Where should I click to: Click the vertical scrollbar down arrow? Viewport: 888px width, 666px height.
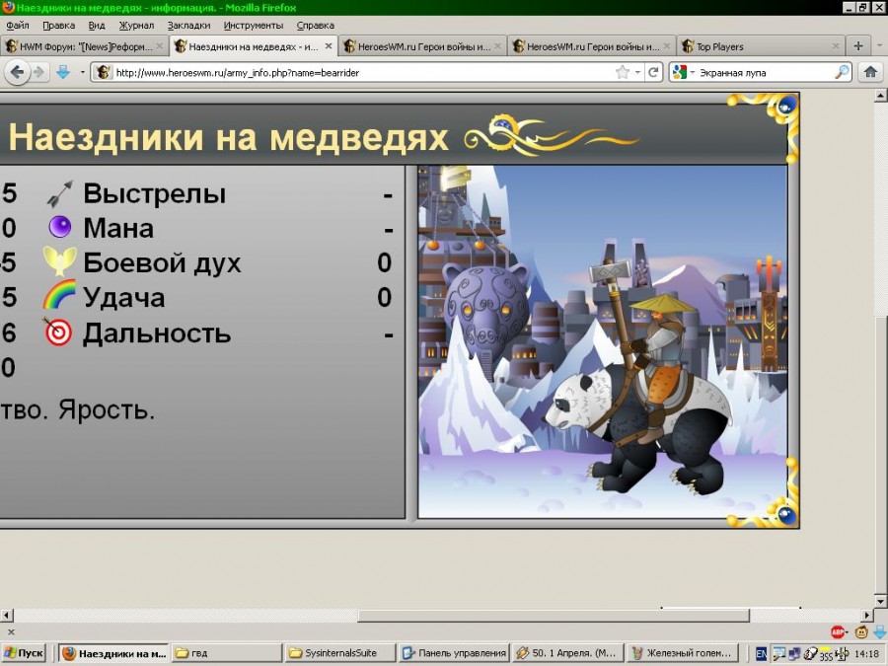pyautogui.click(x=880, y=601)
